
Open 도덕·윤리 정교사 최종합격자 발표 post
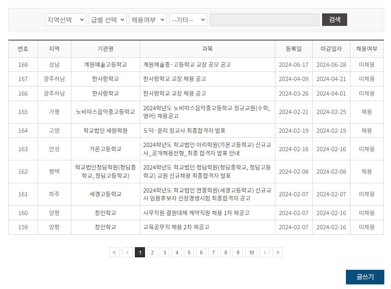[x=184, y=130]
